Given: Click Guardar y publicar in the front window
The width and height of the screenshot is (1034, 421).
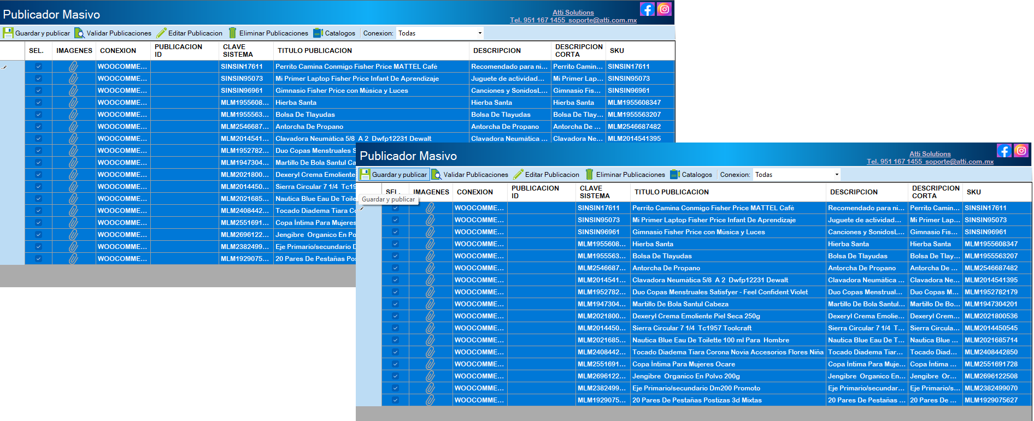Looking at the screenshot, I should [x=393, y=175].
